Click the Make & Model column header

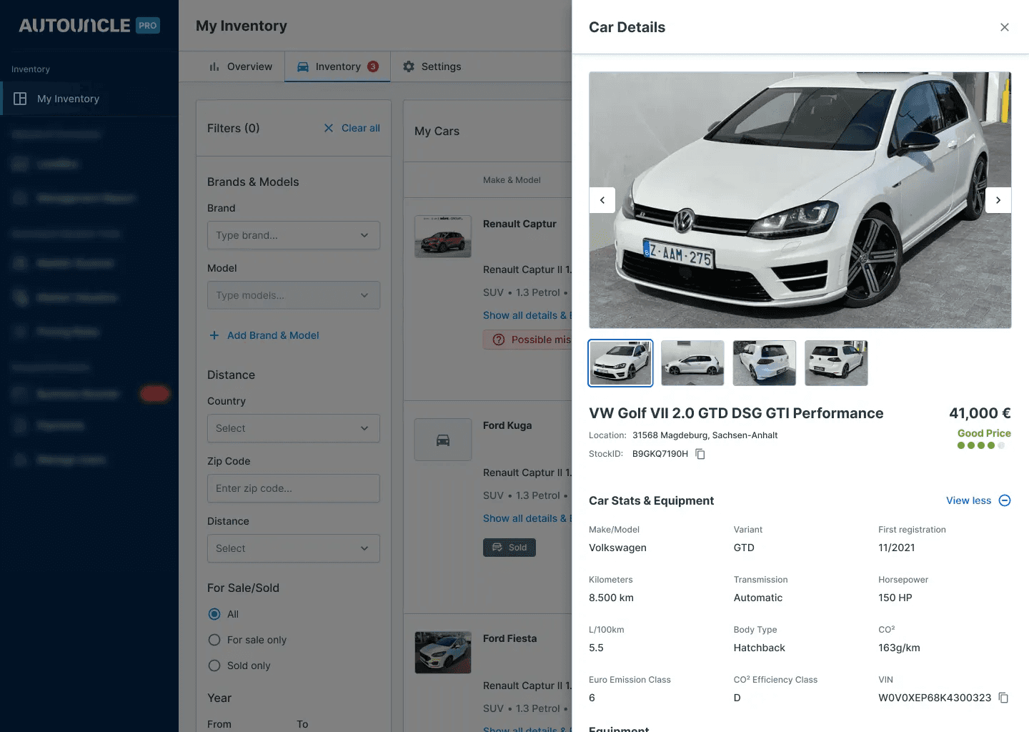[512, 180]
